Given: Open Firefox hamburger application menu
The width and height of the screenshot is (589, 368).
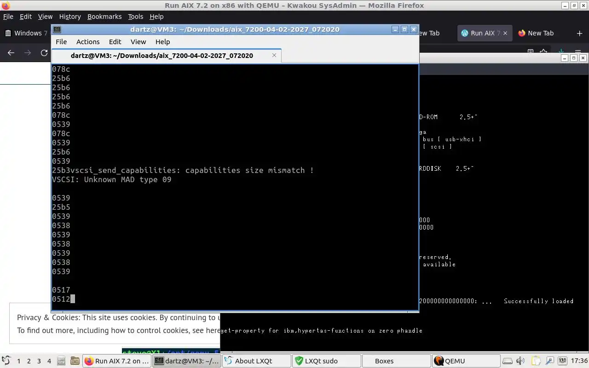Looking at the screenshot, I should [x=578, y=52].
